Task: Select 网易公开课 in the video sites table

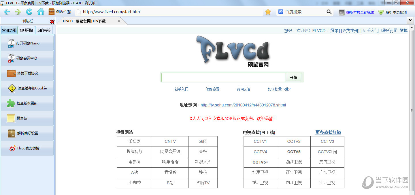Action: 170,152
